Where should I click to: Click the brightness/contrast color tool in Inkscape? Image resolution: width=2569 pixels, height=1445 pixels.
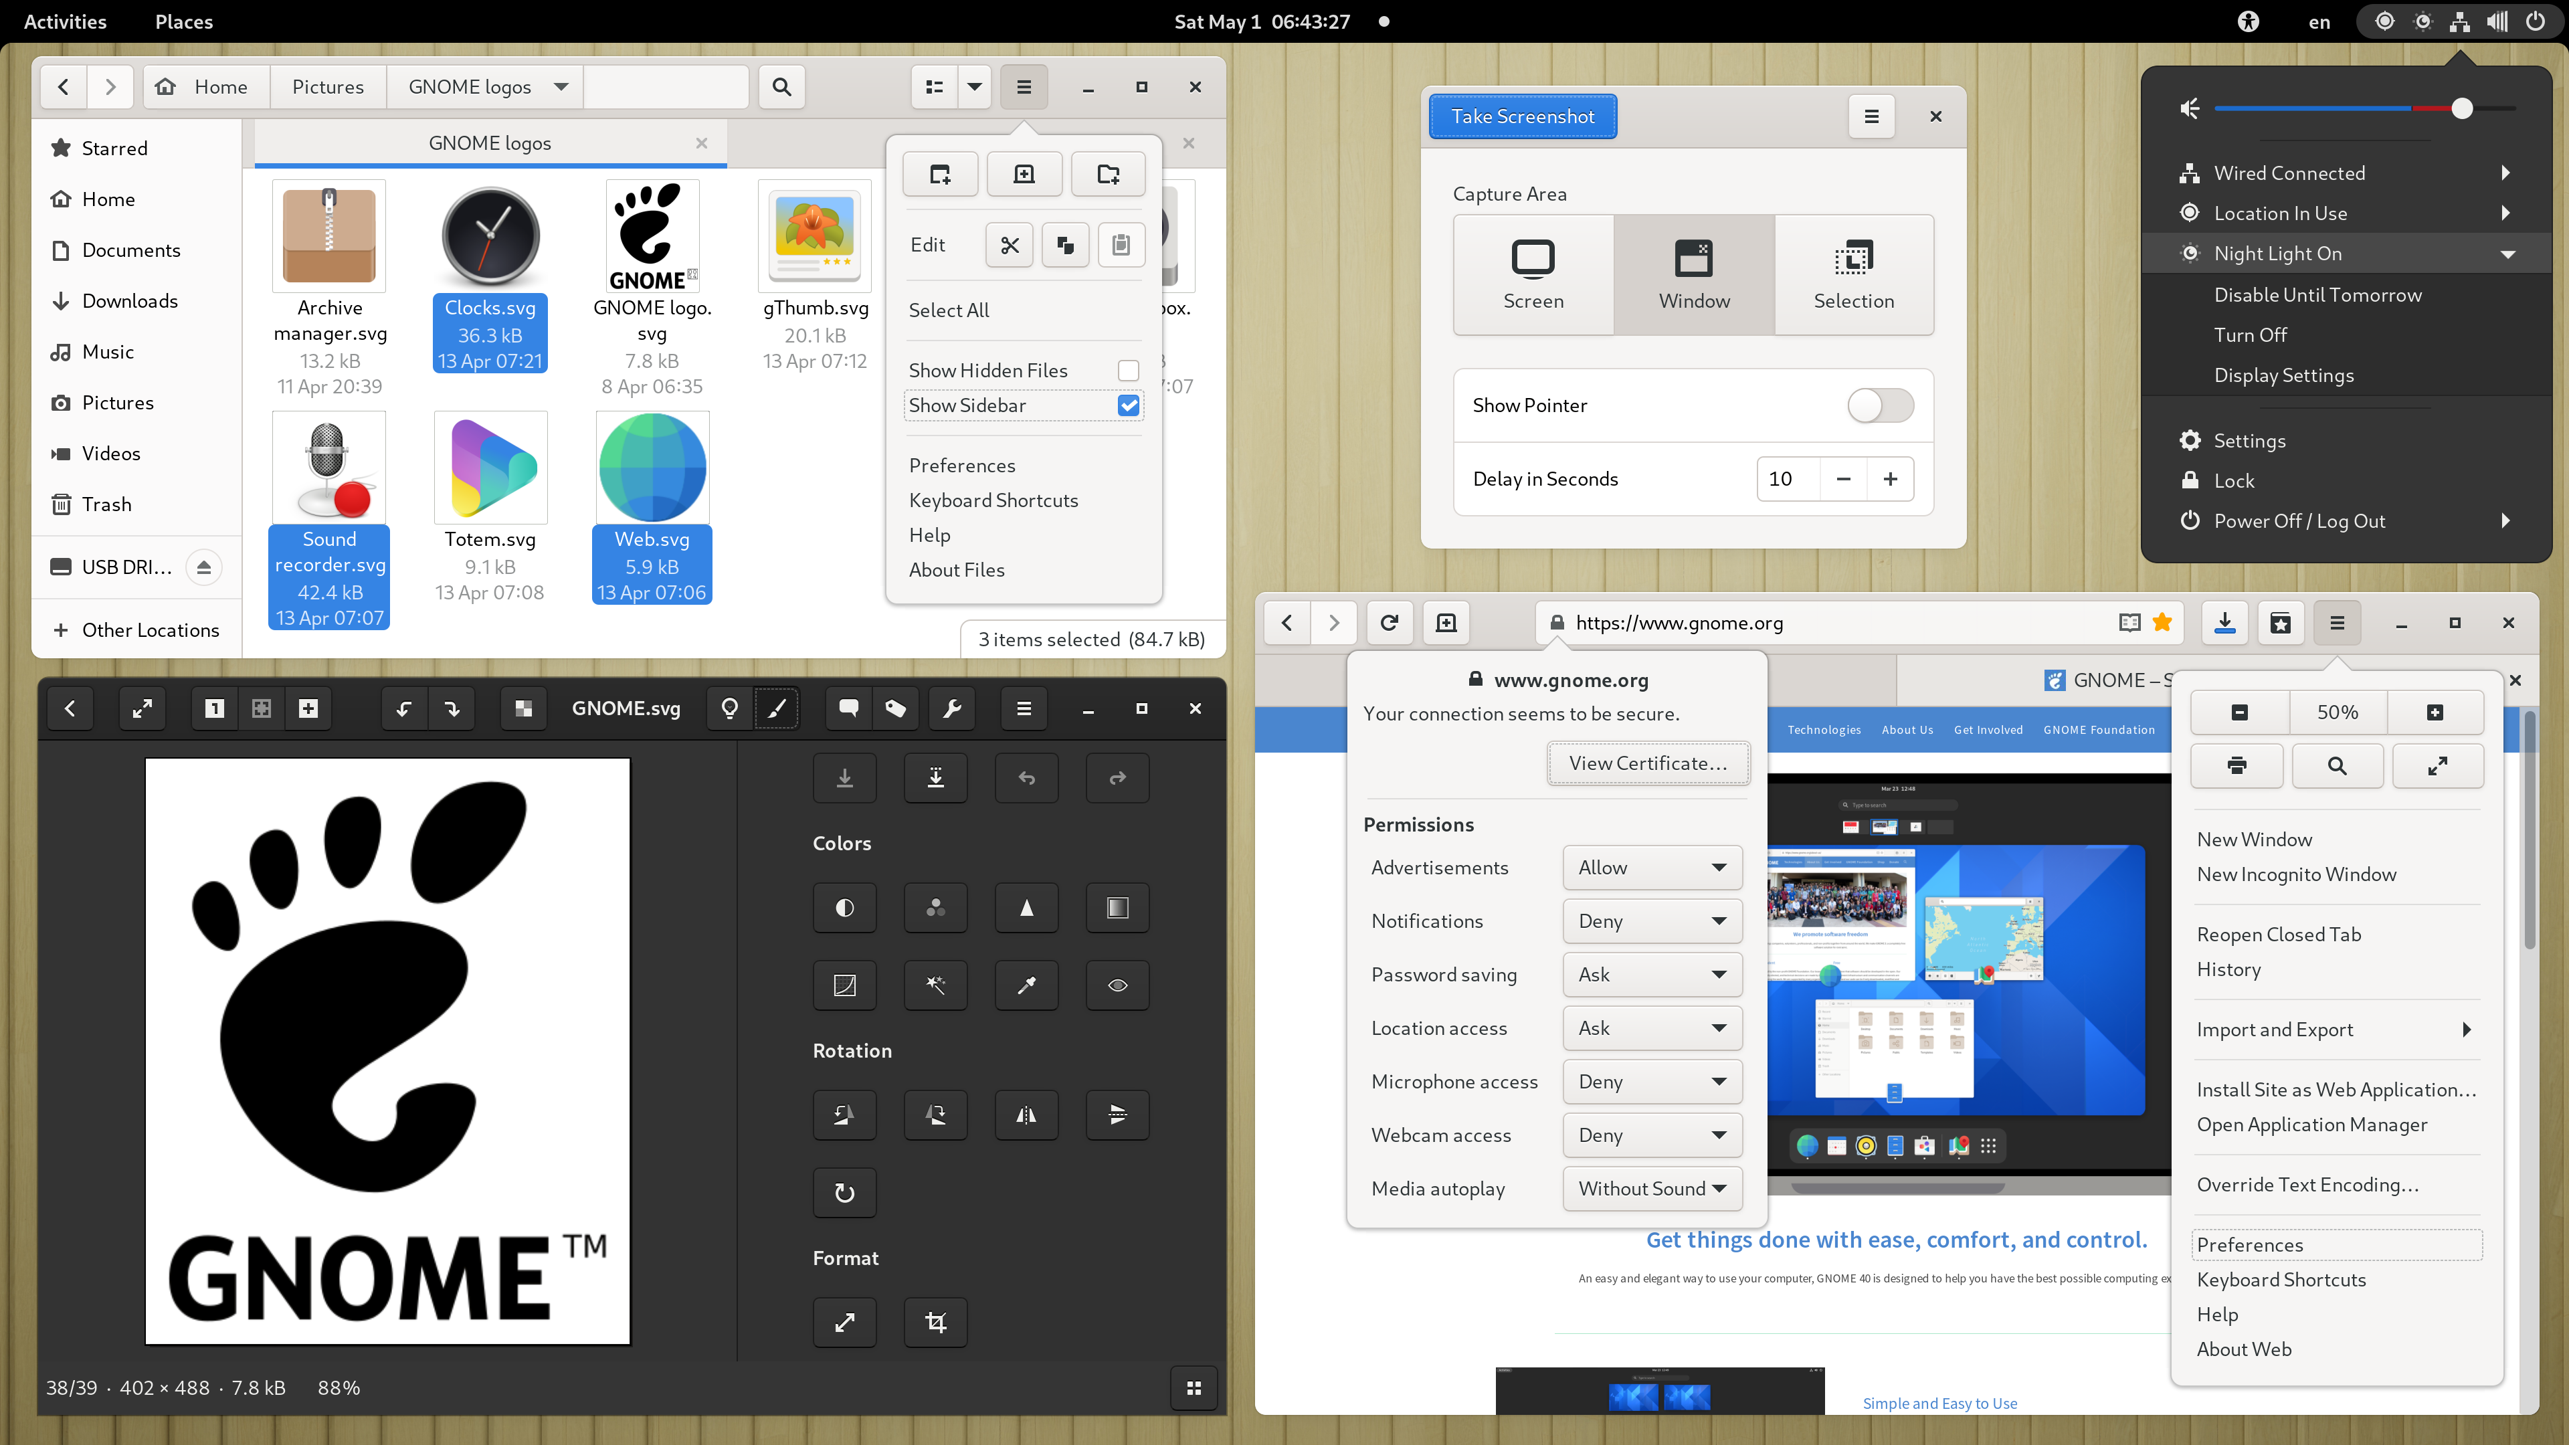pyautogui.click(x=845, y=908)
